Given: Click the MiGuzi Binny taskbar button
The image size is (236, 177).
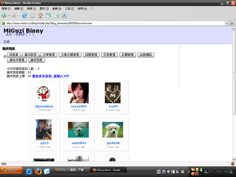Looking at the screenshot, I should click(108, 170).
